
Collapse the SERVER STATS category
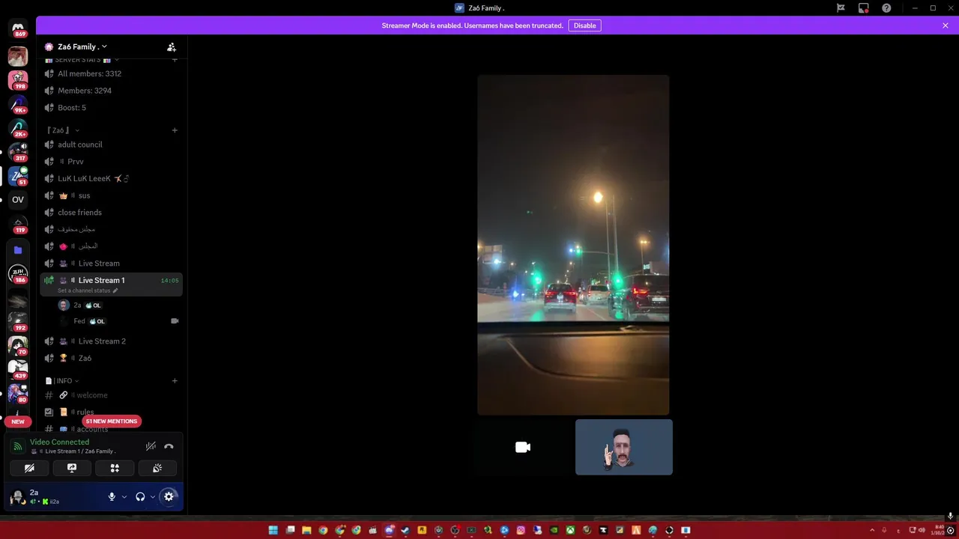[81, 59]
